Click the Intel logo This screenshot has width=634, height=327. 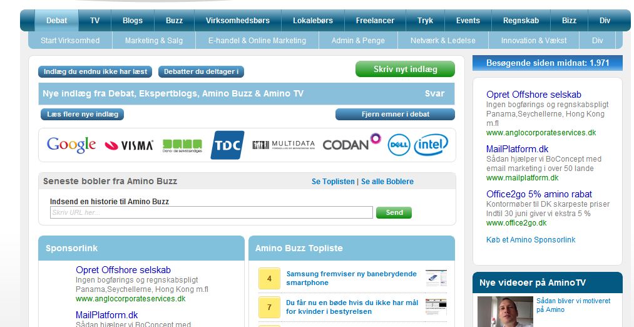pos(431,145)
